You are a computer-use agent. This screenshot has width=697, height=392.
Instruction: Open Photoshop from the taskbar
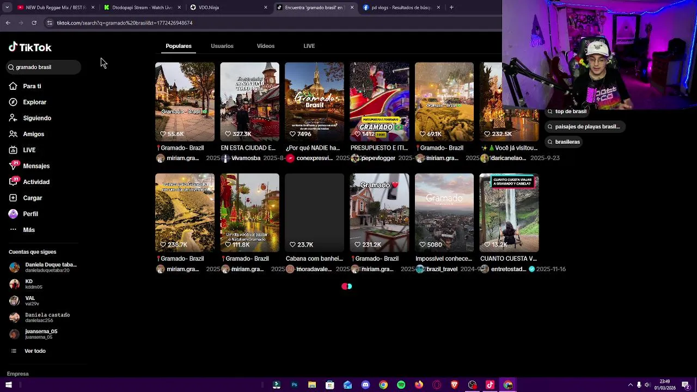point(294,385)
